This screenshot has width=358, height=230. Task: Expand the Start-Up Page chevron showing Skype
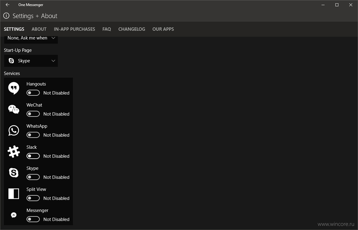[53, 61]
